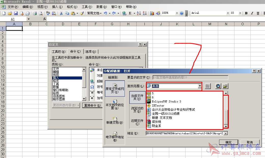Switch to the 工具栏(B) tab in 自定义 dialog
This screenshot has height=158, width=265.
59,52
